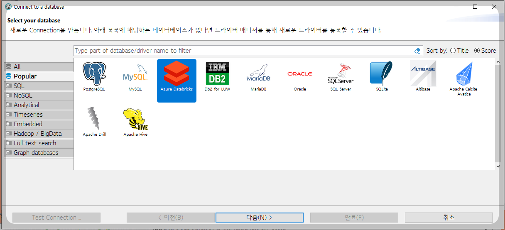Close the Connect to a database dialog
The width and height of the screenshot is (505, 230).
pos(494,7)
